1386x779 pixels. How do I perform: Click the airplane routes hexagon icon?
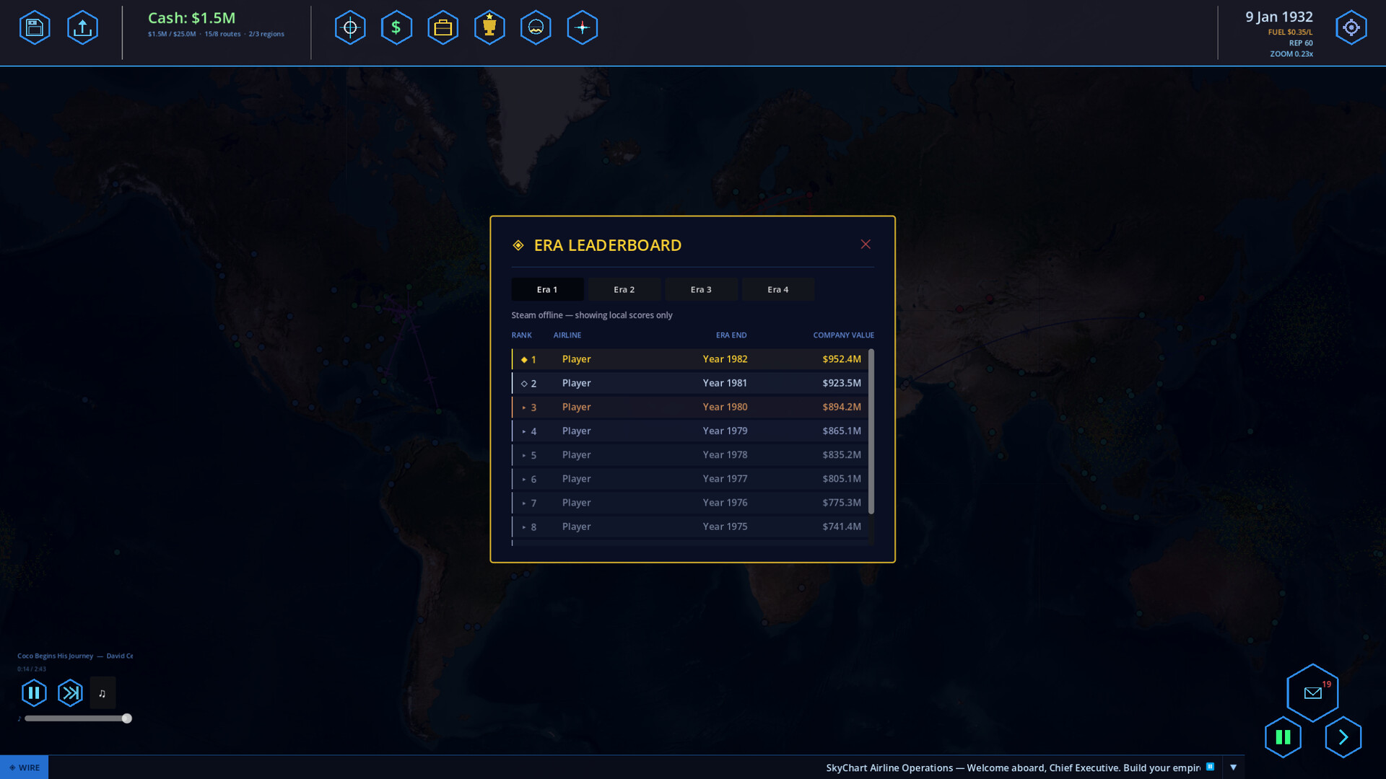(582, 27)
